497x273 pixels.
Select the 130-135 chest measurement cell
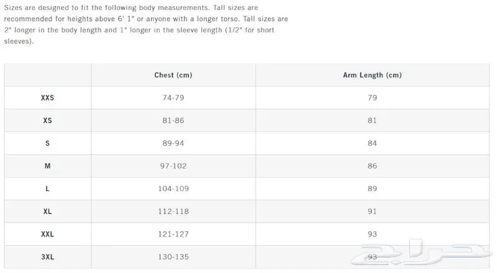click(173, 257)
